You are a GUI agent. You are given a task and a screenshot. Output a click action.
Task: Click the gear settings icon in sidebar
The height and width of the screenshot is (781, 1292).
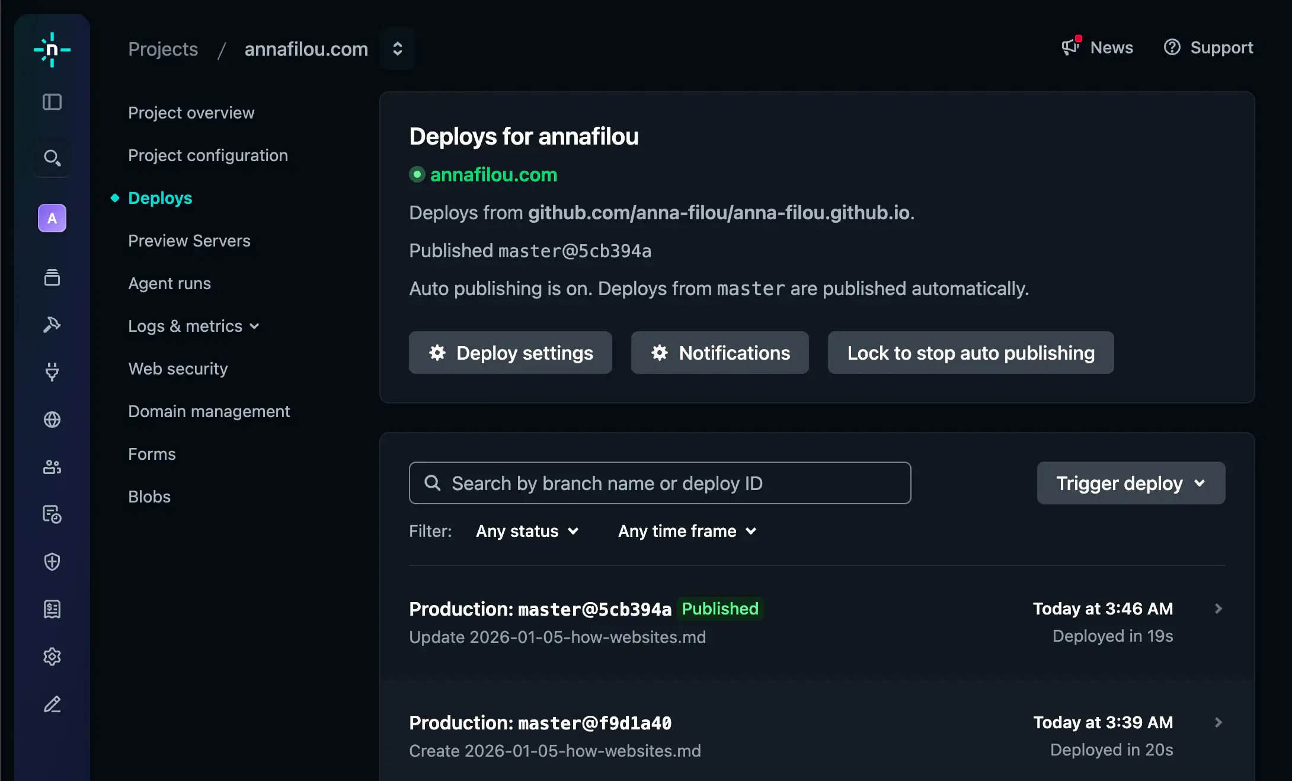52,657
